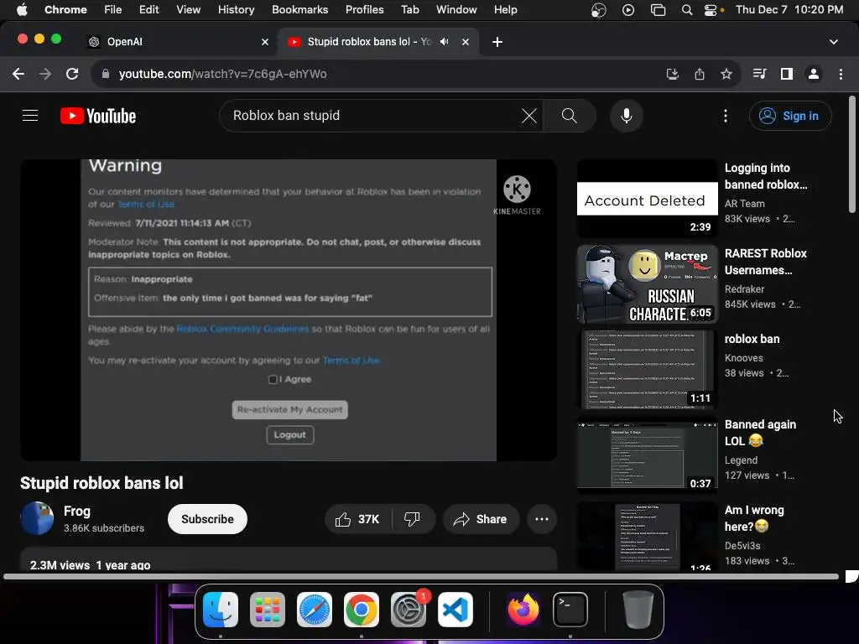Expand the tab search chevron
The width and height of the screenshot is (859, 644).
[833, 42]
